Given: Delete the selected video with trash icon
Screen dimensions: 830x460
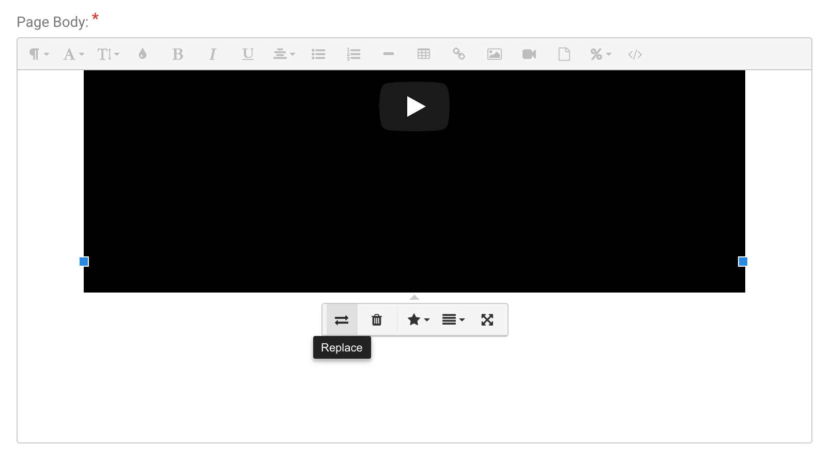Looking at the screenshot, I should pyautogui.click(x=377, y=320).
